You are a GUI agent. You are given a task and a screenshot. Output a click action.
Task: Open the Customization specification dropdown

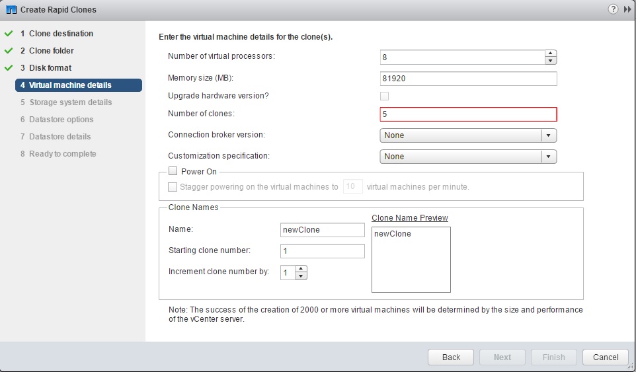[468, 157]
